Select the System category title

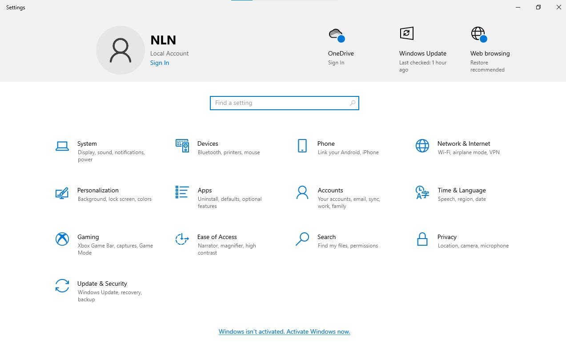coord(87,144)
